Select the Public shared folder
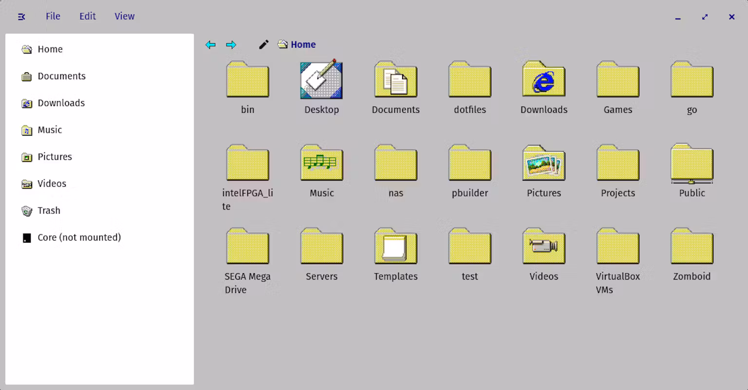The width and height of the screenshot is (748, 390). point(692,163)
